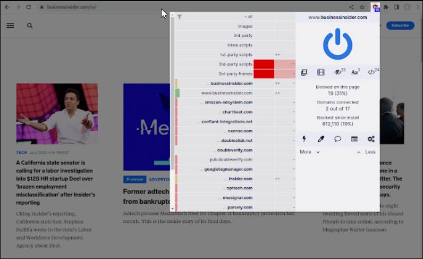Select doubleclick.net domain row
423x259 pixels.
pos(235,140)
